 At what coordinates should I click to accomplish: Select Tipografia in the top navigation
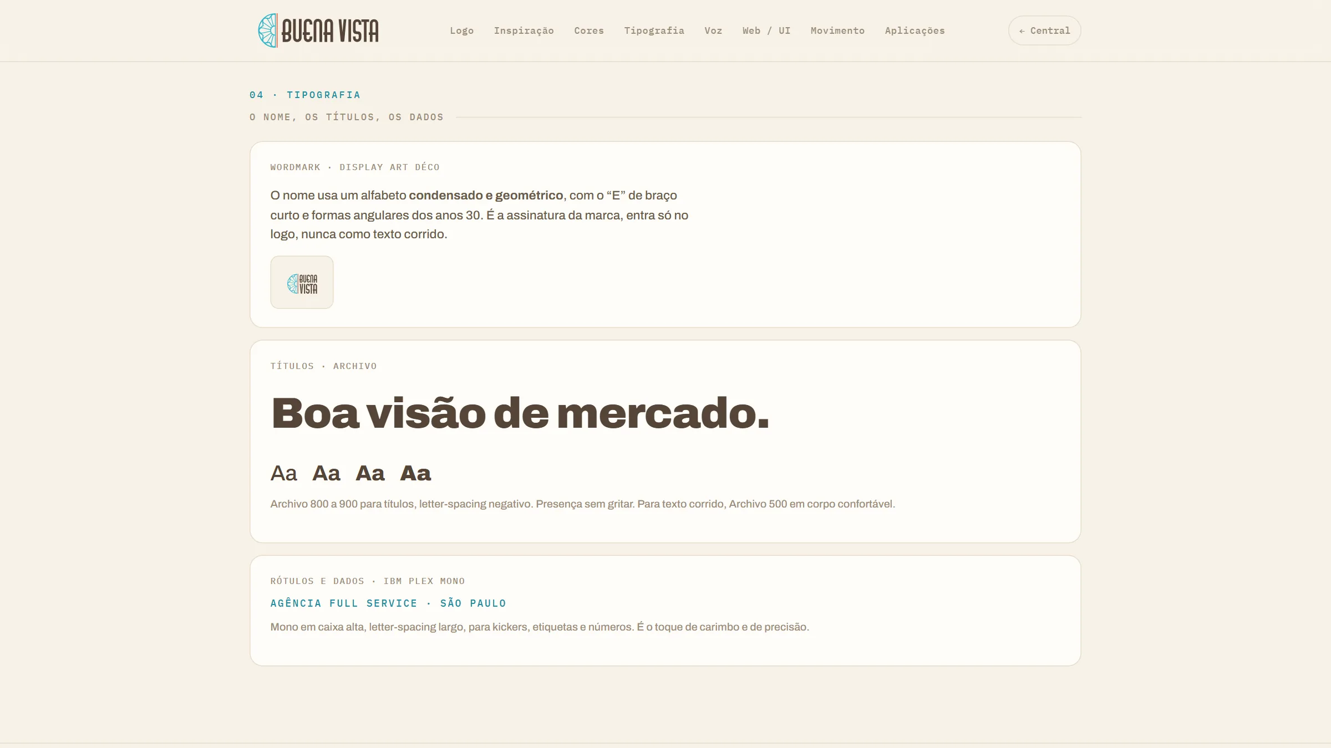654,30
